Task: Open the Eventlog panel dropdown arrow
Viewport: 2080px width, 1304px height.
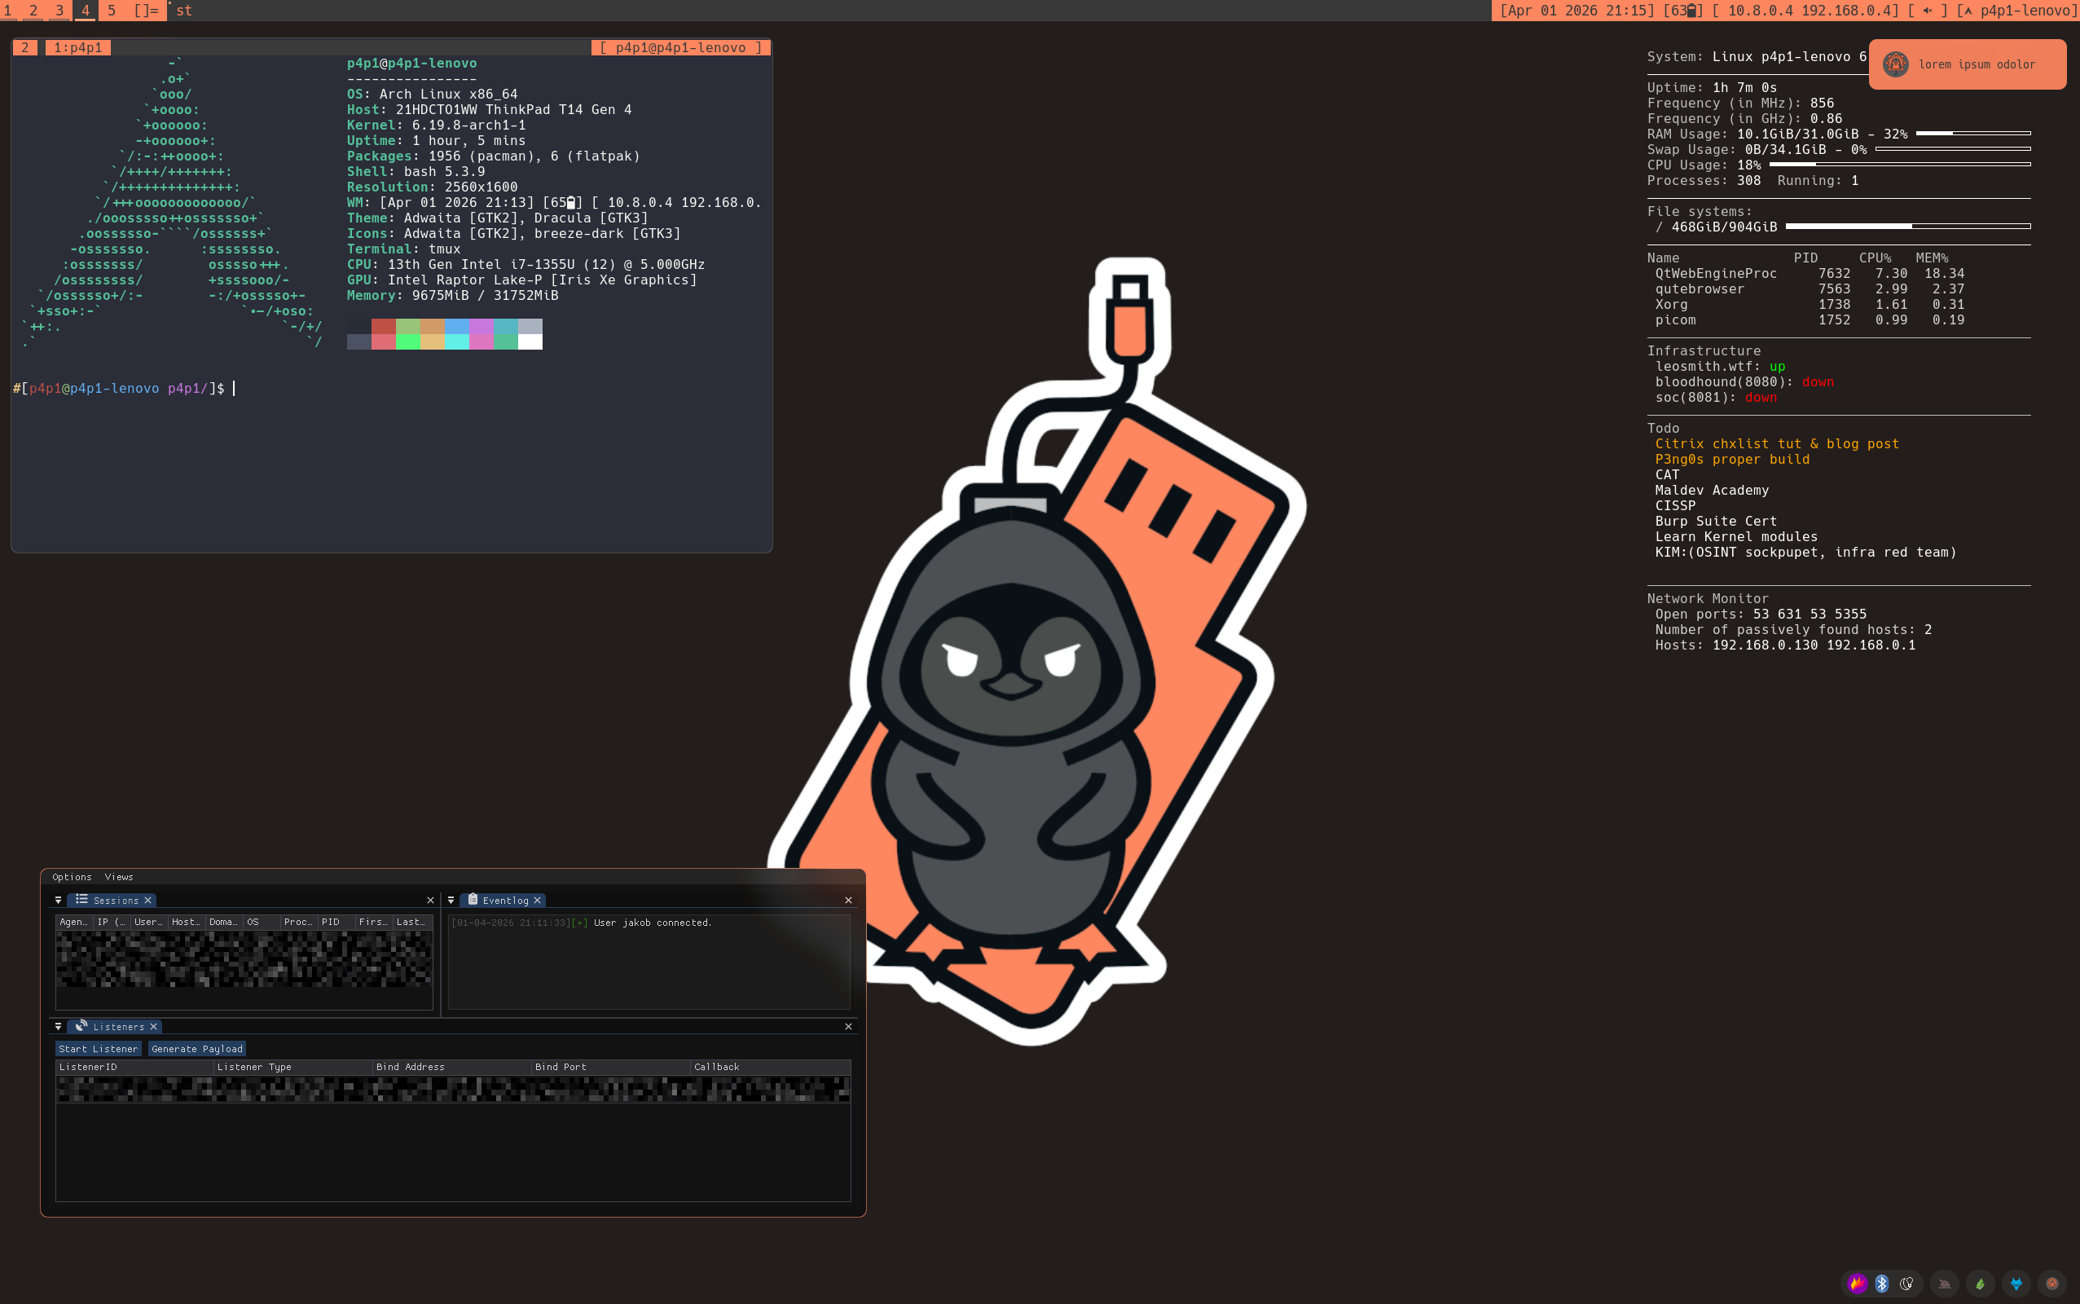Action: [x=451, y=900]
